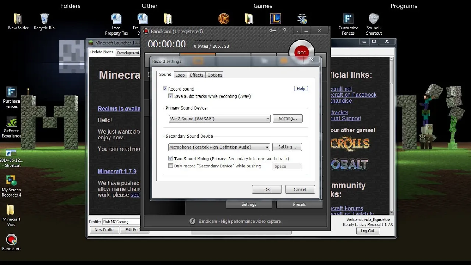The height and width of the screenshot is (265, 471).
Task: Switch to the Options tab
Action: 215,75
